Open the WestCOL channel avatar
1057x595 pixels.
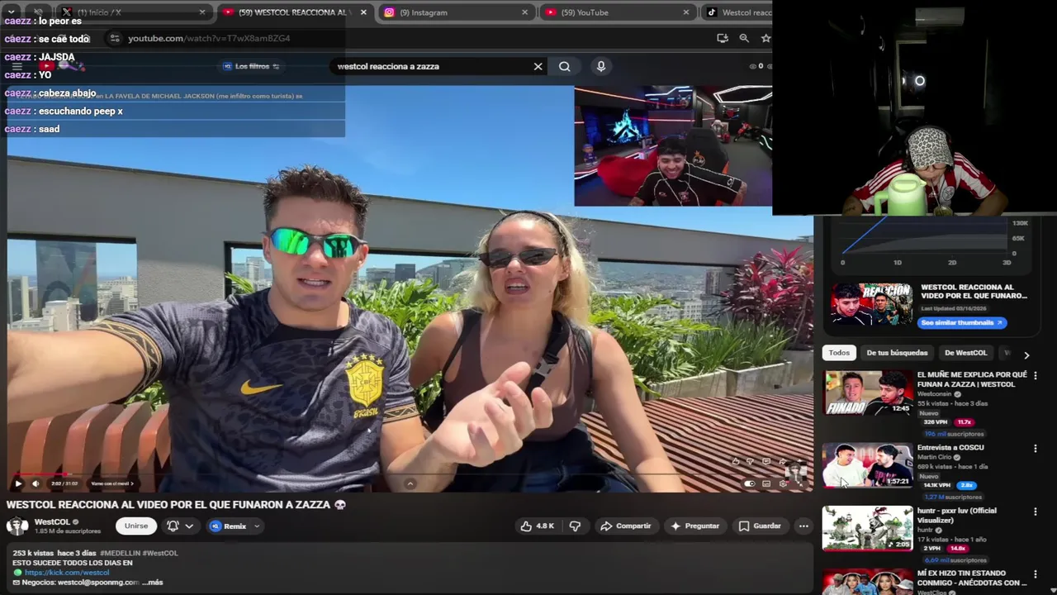(x=17, y=526)
